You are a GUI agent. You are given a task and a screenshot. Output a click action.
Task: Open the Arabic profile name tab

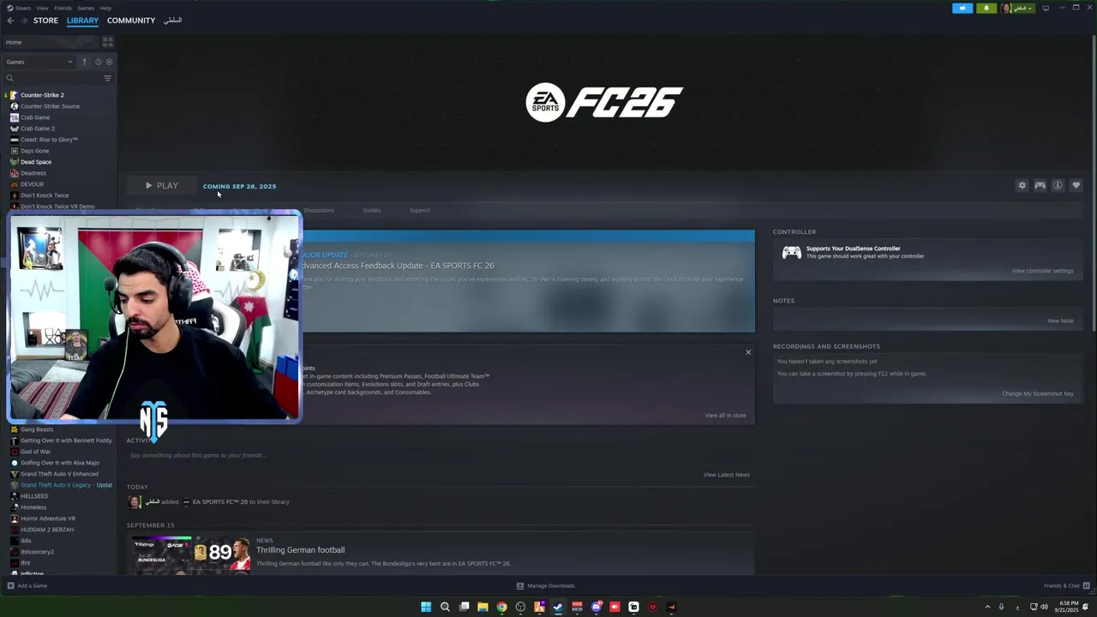click(x=172, y=21)
